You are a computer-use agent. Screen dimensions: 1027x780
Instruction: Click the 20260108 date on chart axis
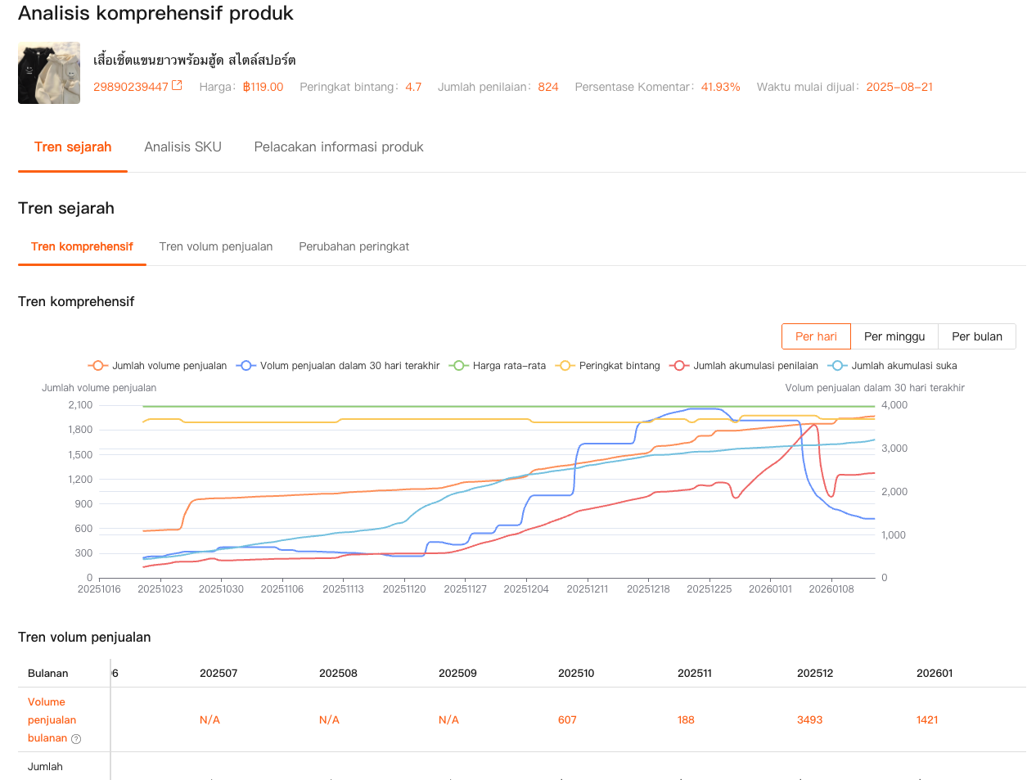coord(831,589)
